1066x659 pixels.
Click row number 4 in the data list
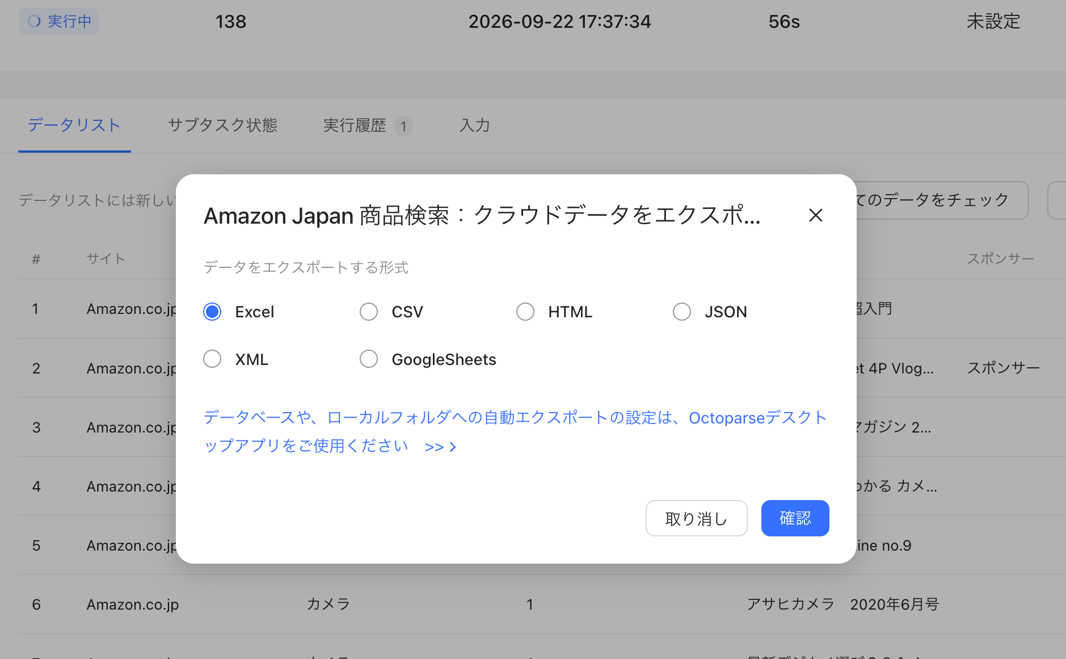(36, 486)
